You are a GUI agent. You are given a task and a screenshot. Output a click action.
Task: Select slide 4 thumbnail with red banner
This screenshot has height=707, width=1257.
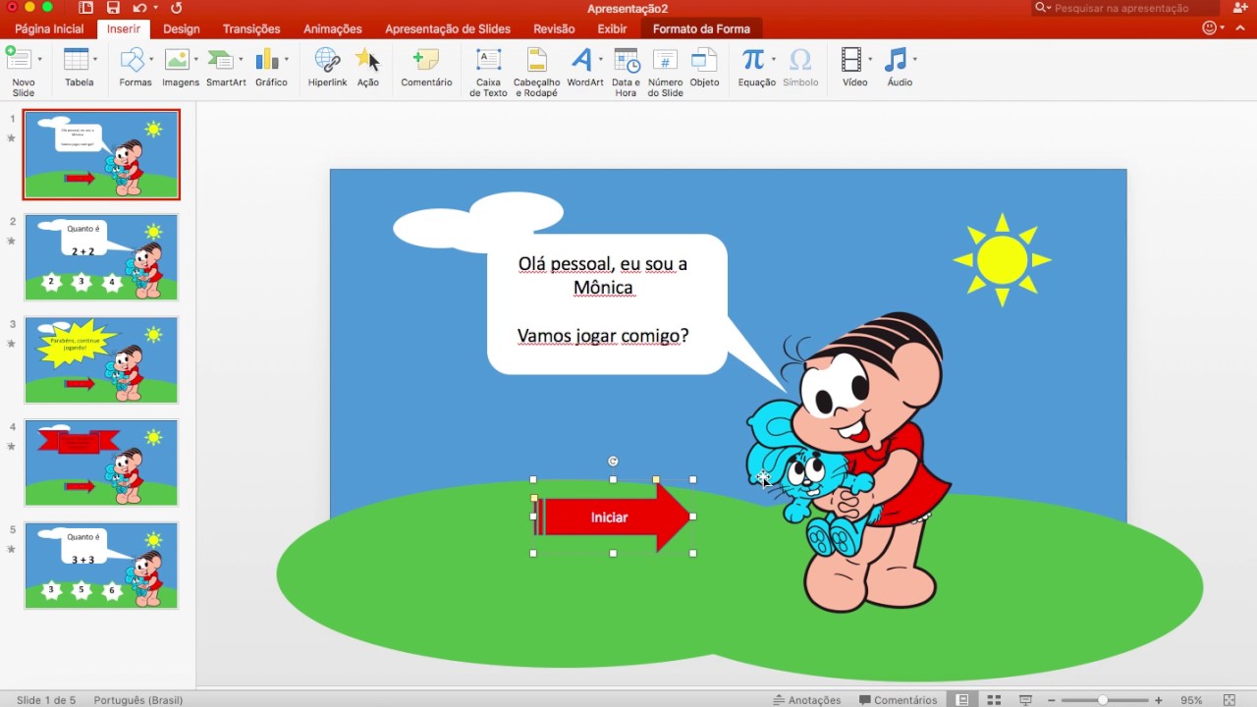101,462
